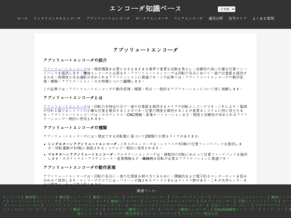This screenshot has width=291, height=218.
Task: Open the アブソリュートエンコーダ footer link
Action: click(85, 201)
